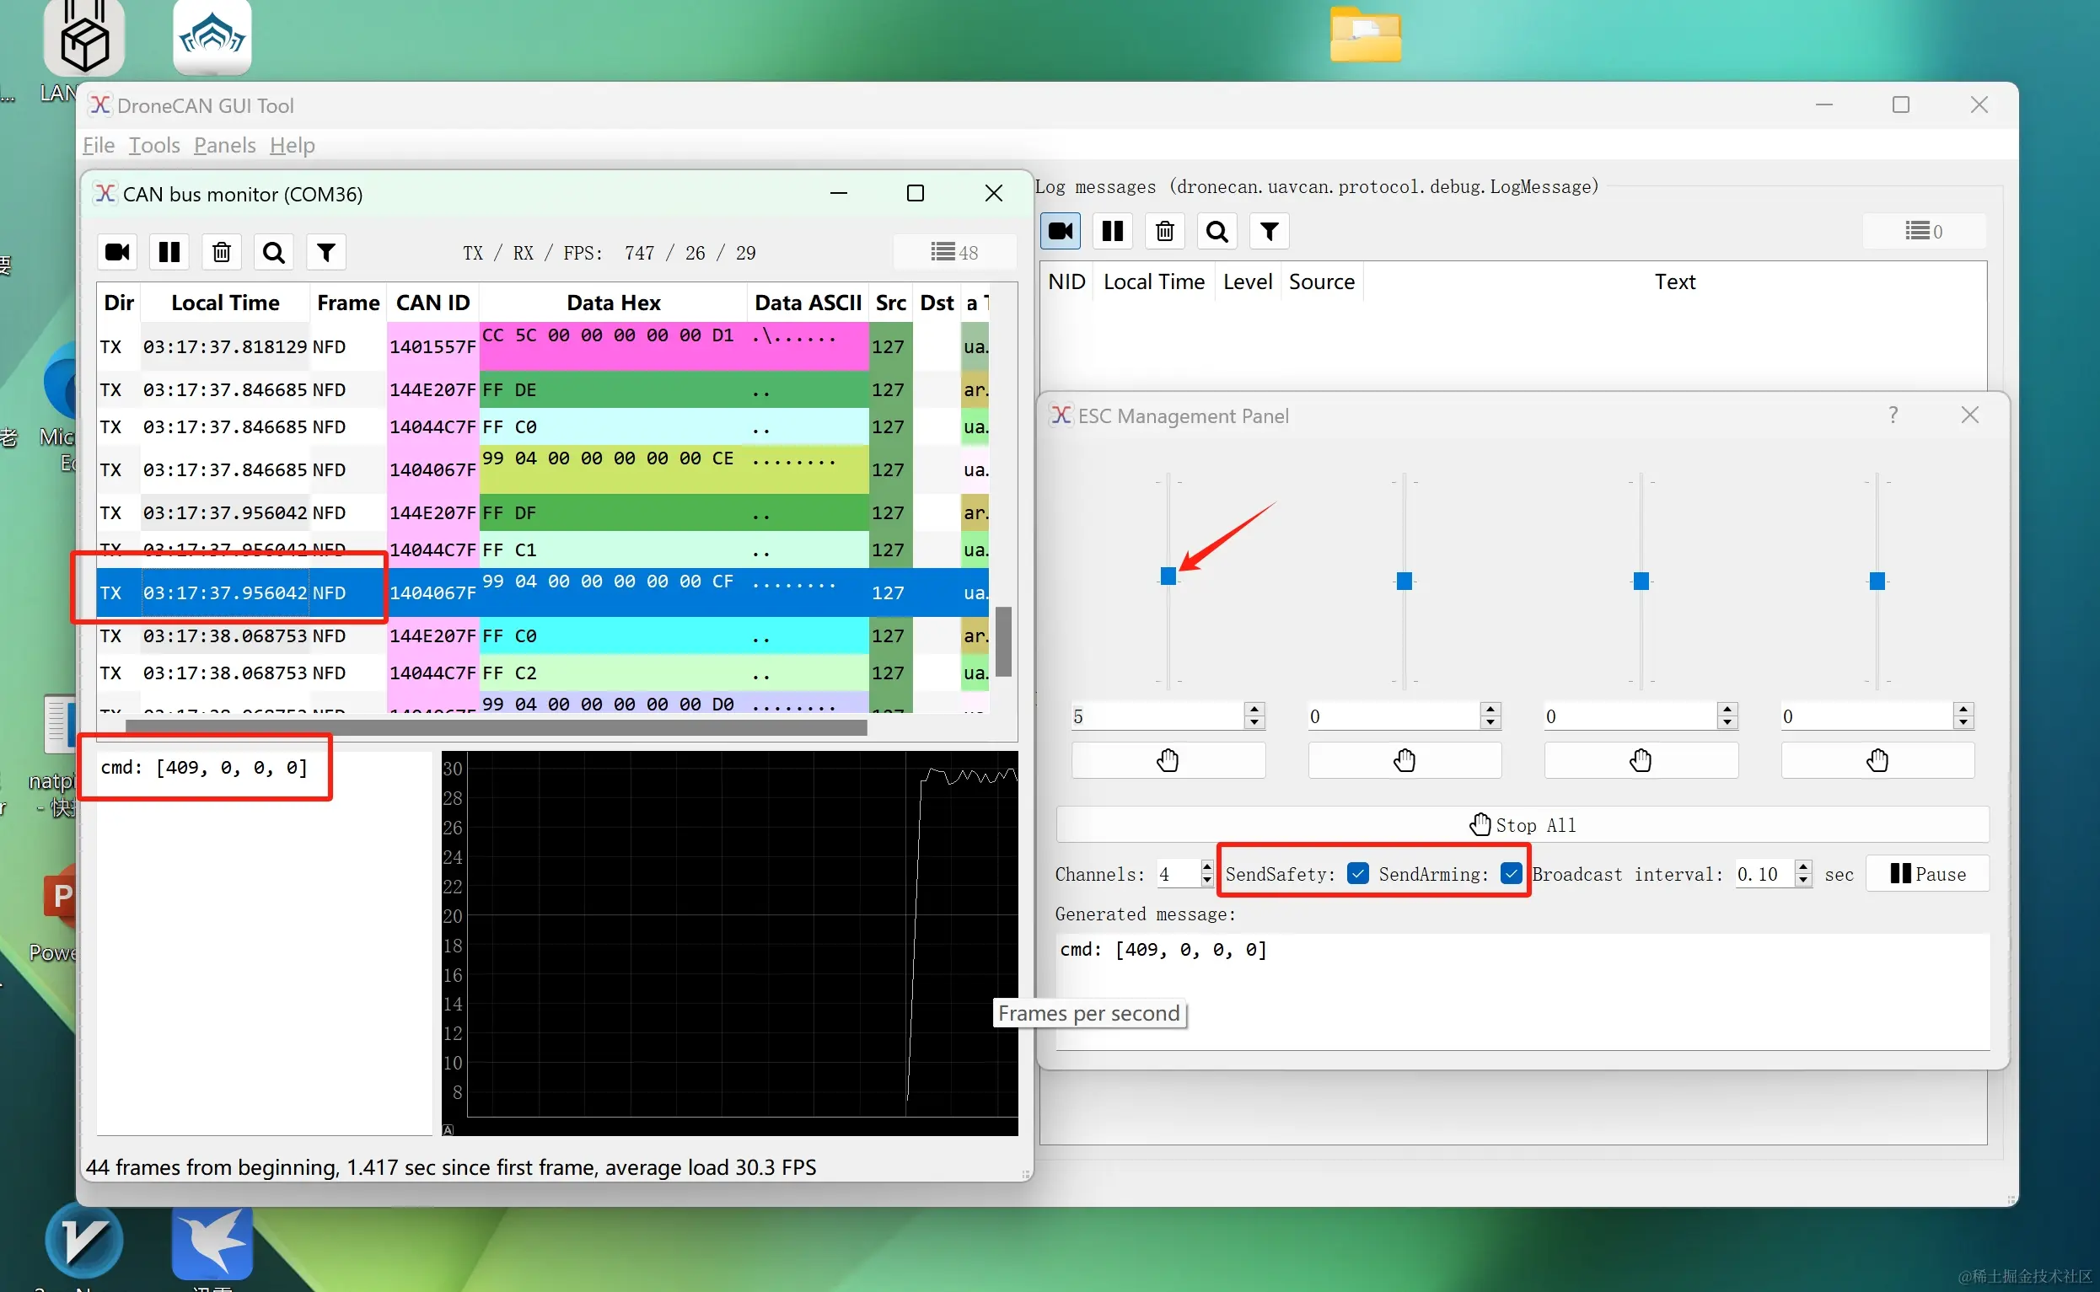
Task: Increase the Channels spinbox value
Action: [1207, 867]
